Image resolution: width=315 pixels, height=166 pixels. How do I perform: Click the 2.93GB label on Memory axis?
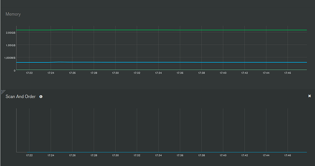10,33
